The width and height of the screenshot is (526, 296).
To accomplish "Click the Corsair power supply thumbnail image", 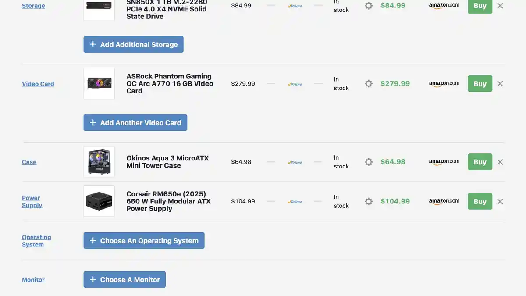I will (99, 201).
